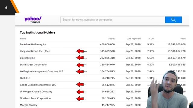Select FMR, LLC holder name
This screenshot has height=108, width=193.
point(25,78)
